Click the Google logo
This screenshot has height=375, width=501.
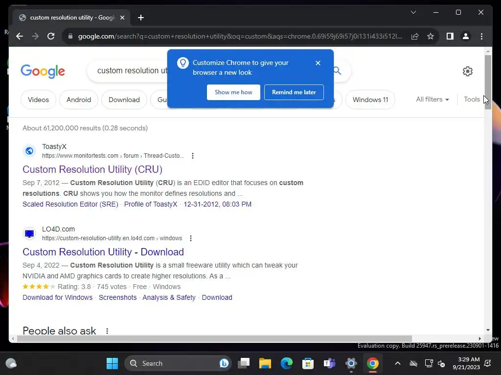[x=43, y=71]
